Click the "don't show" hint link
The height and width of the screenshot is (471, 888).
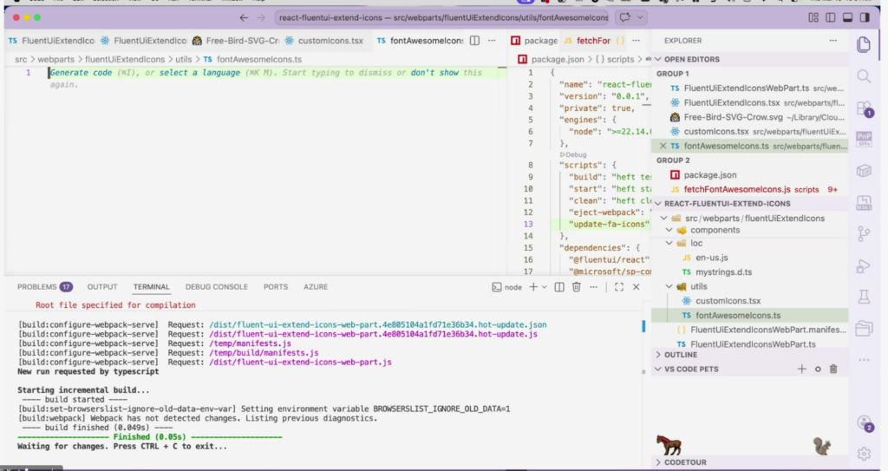coord(435,73)
